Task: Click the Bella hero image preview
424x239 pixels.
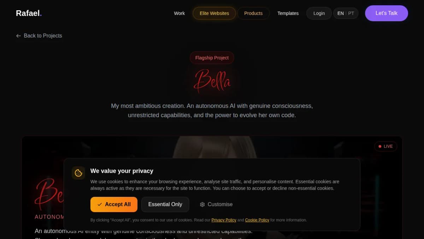Action: click(x=212, y=147)
